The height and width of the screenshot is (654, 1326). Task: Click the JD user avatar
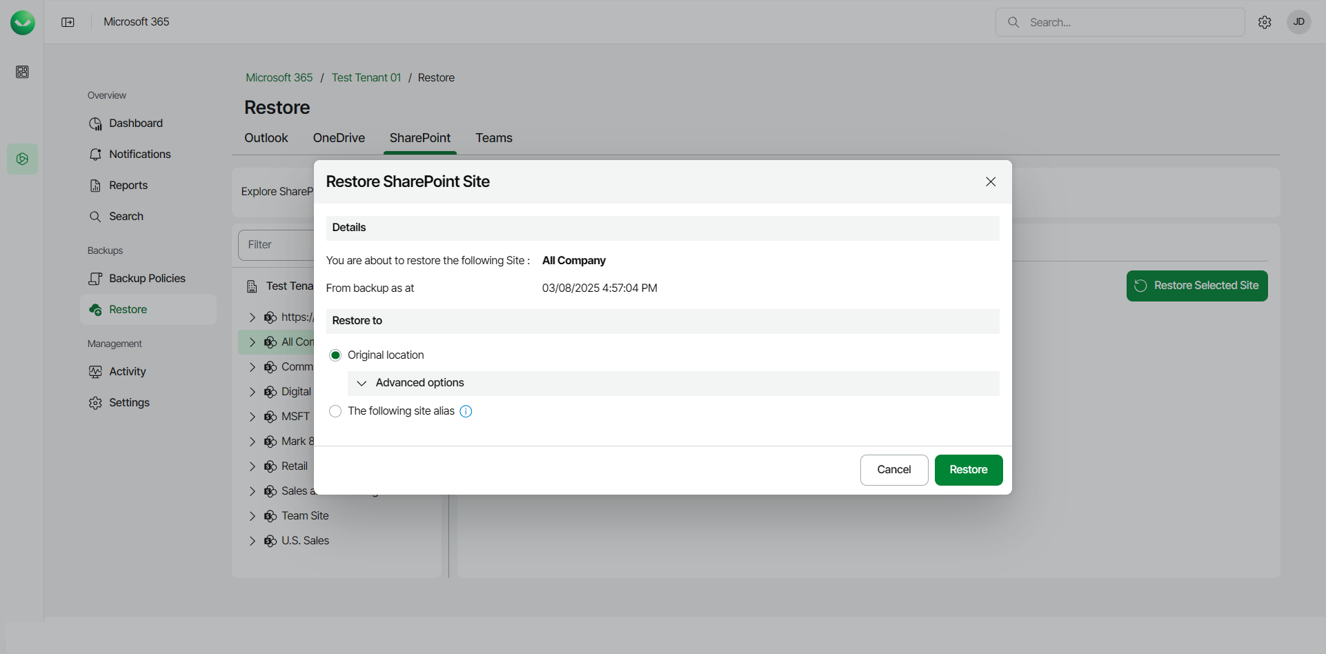[x=1298, y=22]
